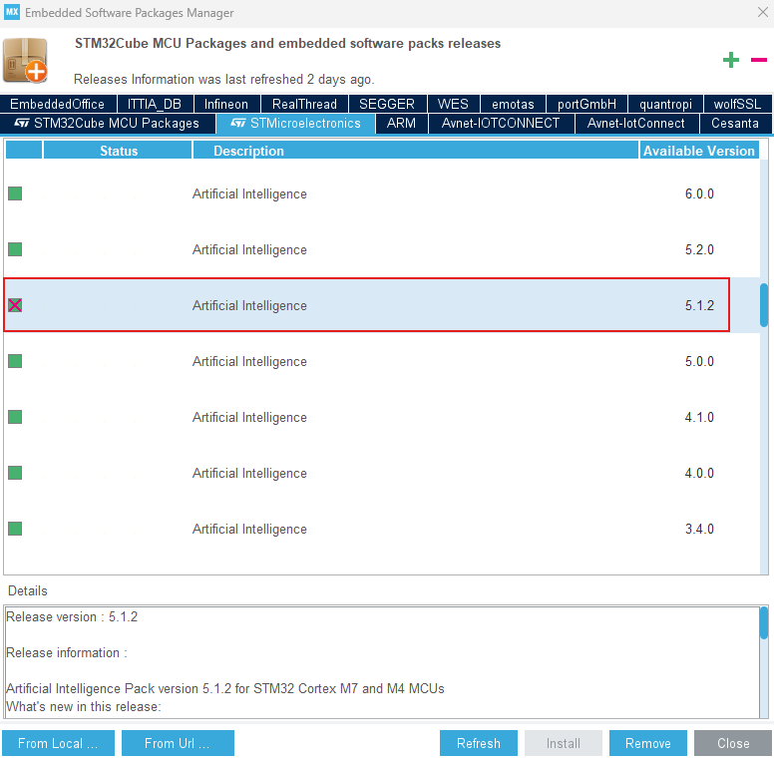Switch to the Infineon tab
The height and width of the screenshot is (758, 774).
(x=226, y=104)
